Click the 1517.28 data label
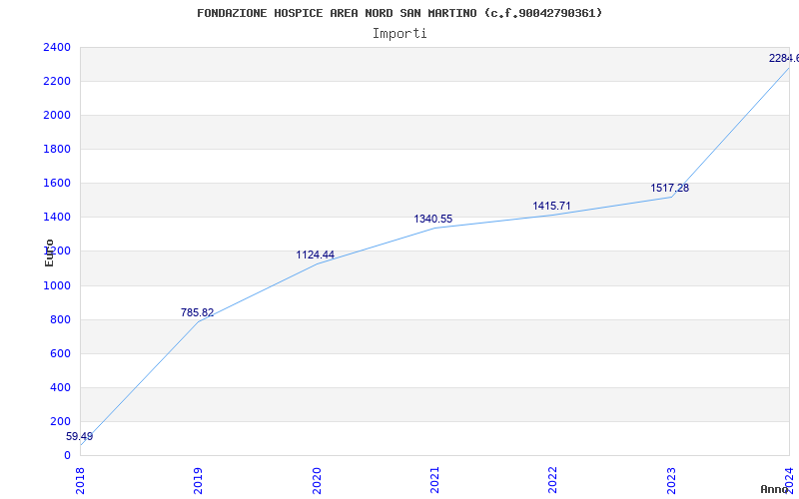Viewport: 799px width, 499px height. [x=669, y=188]
